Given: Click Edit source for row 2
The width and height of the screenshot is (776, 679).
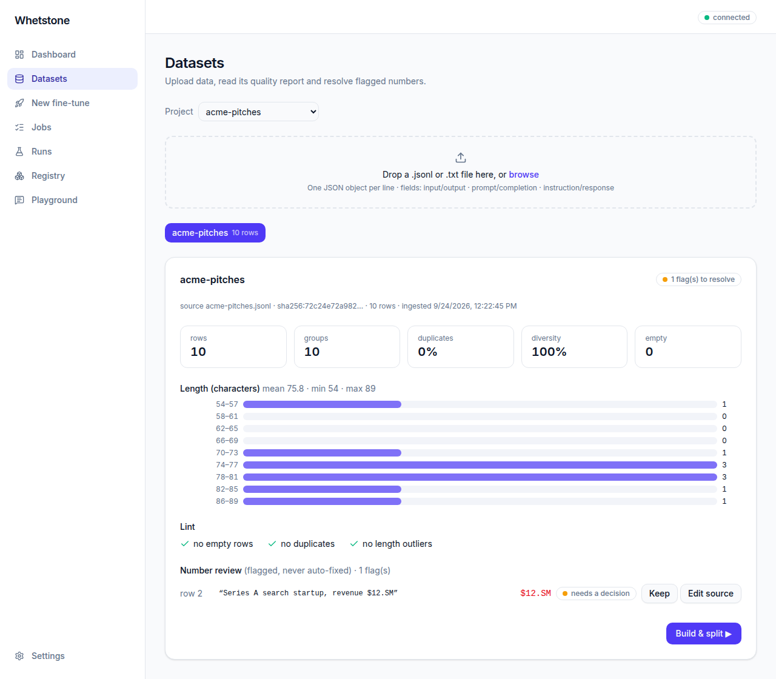Looking at the screenshot, I should click(711, 594).
